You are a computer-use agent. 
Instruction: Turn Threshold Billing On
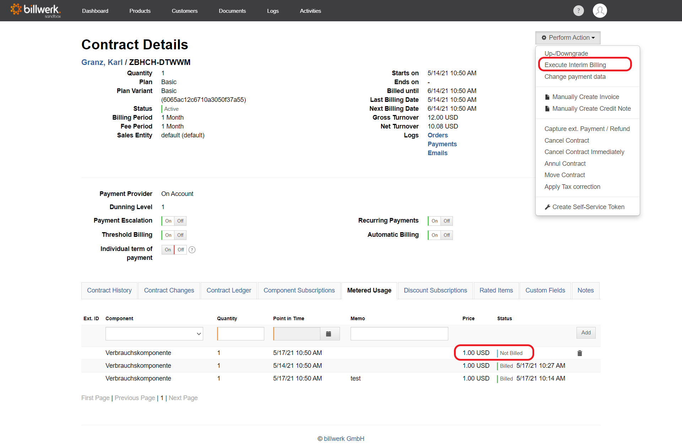point(168,235)
